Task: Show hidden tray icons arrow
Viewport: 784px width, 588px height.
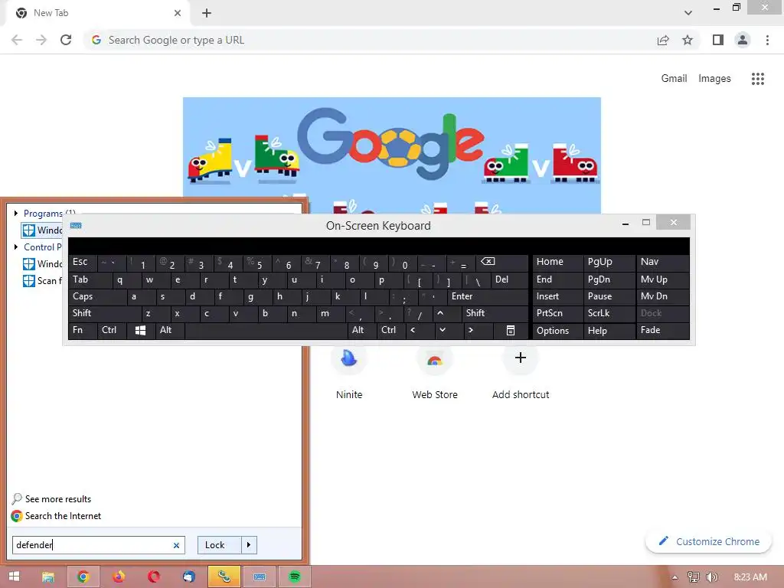Action: [x=675, y=577]
